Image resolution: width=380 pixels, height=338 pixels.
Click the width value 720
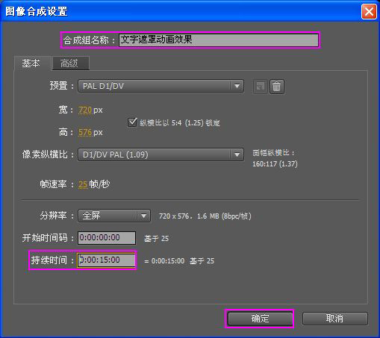(85, 110)
